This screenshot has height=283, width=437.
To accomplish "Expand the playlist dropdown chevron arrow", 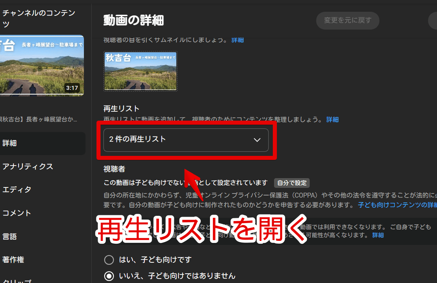I will [x=257, y=140].
